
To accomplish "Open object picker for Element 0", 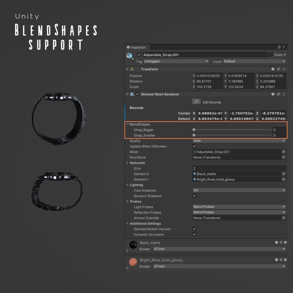I will (x=284, y=174).
